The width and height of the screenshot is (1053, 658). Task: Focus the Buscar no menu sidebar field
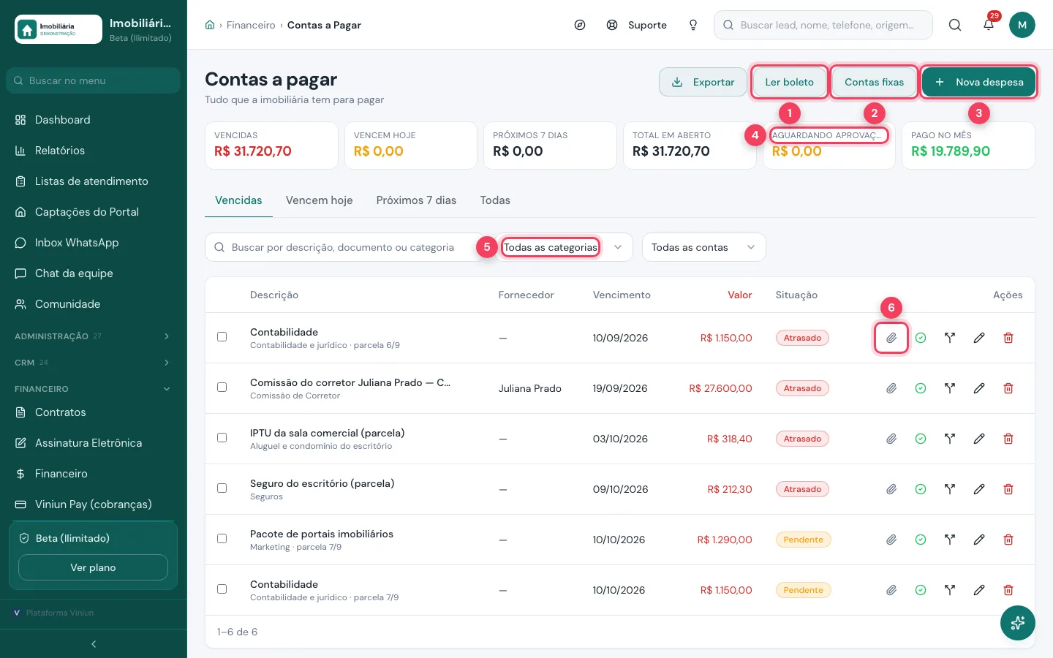point(94,80)
